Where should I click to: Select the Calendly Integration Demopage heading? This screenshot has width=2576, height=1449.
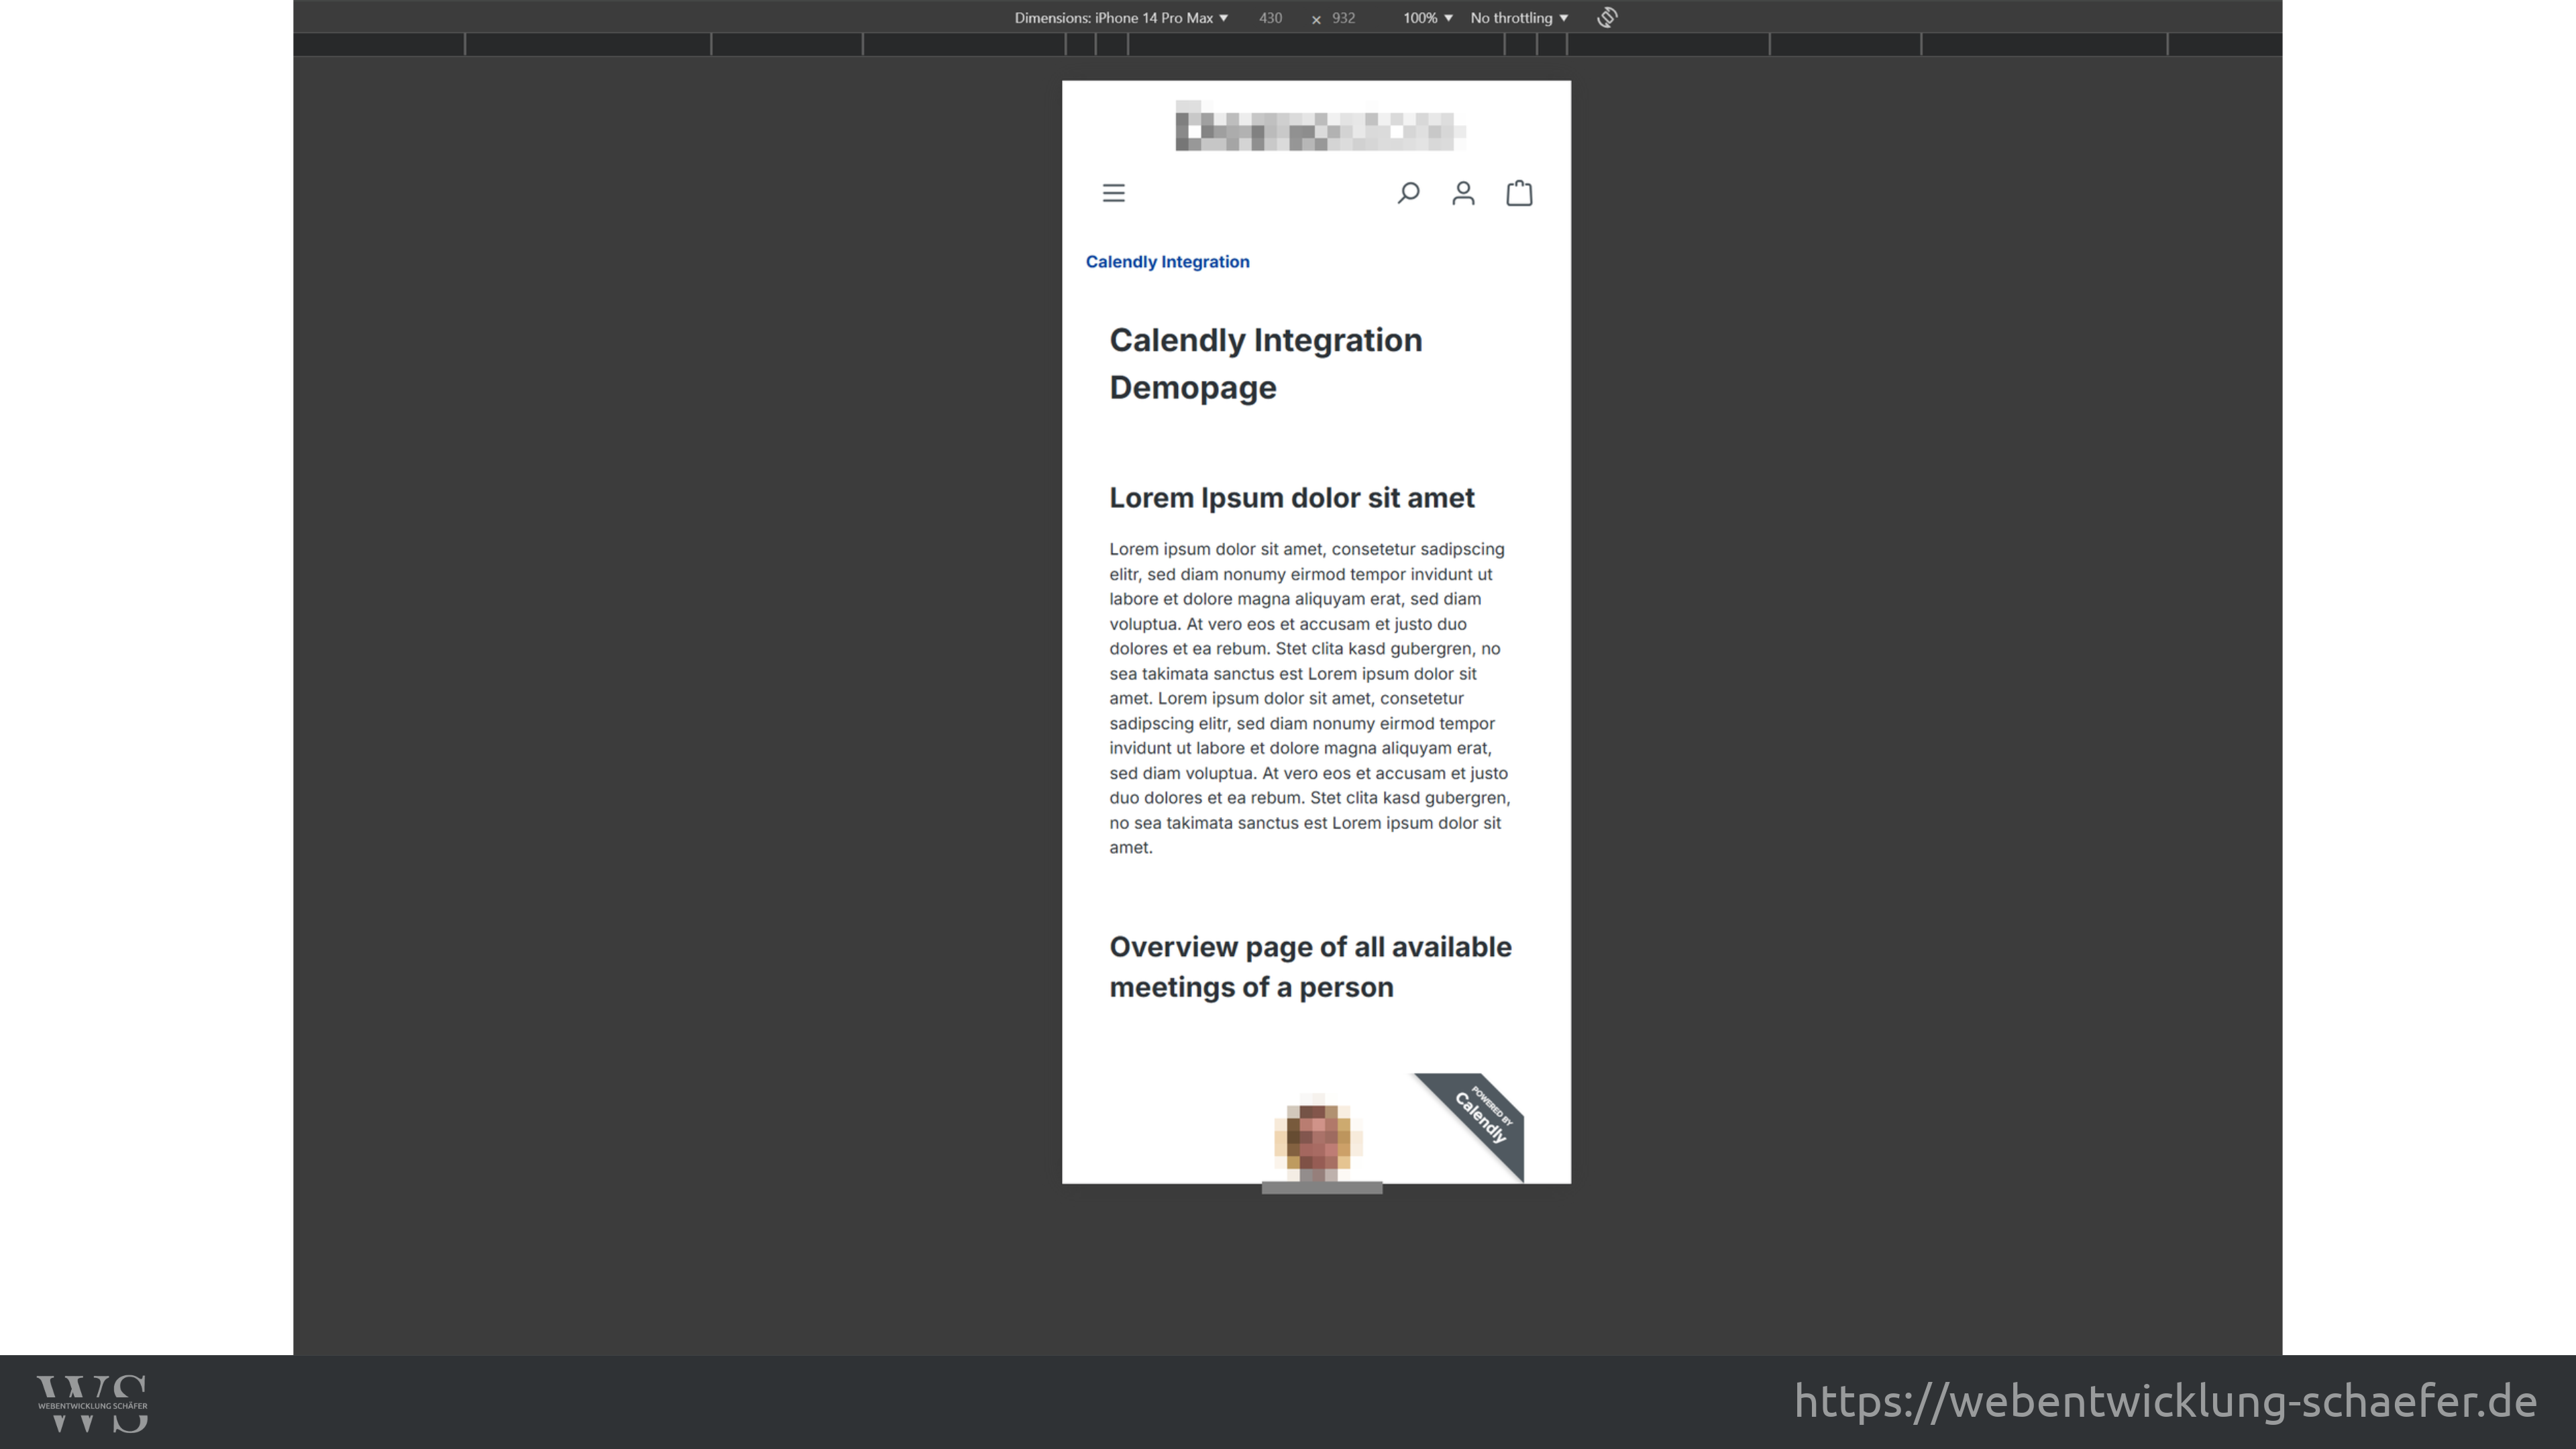[1266, 363]
